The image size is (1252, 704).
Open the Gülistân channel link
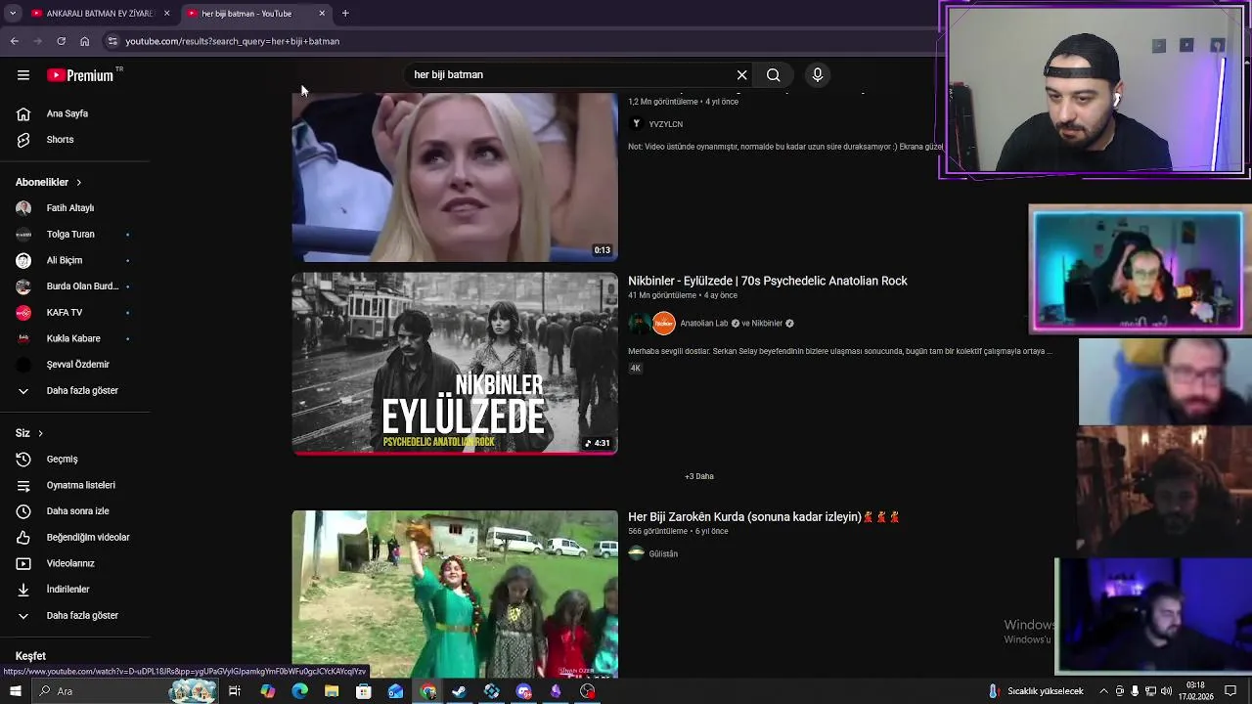pos(663,554)
